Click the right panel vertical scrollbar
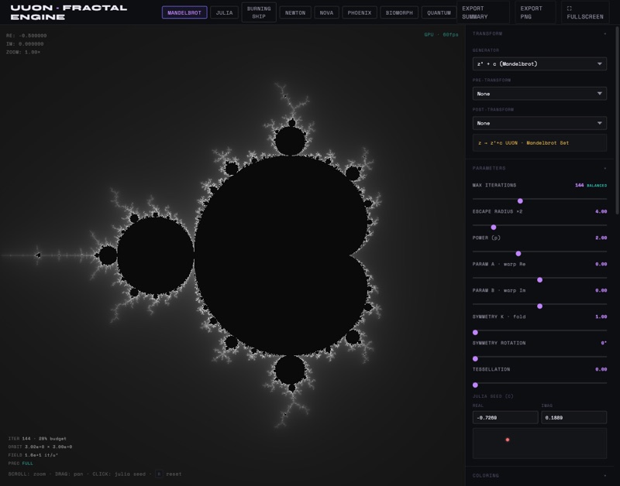Image resolution: width=620 pixels, height=486 pixels. click(616, 121)
